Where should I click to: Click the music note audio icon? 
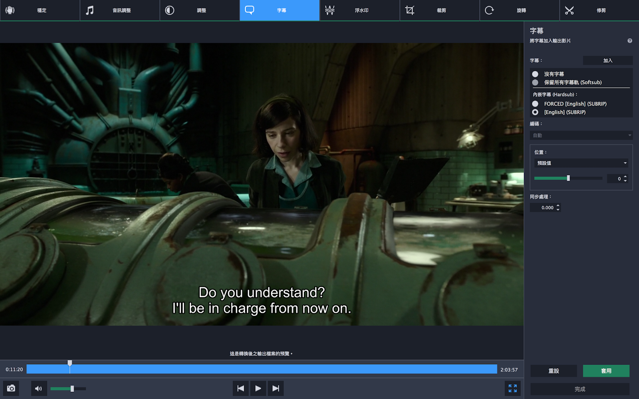[90, 10]
